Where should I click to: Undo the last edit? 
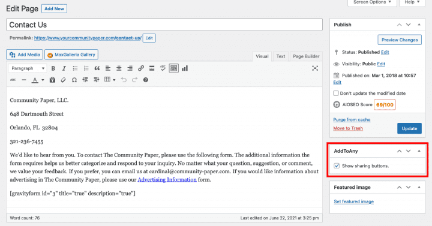tap(124, 80)
